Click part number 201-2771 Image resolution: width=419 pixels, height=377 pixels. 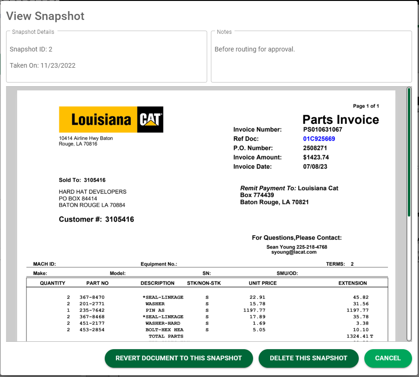[x=92, y=304]
